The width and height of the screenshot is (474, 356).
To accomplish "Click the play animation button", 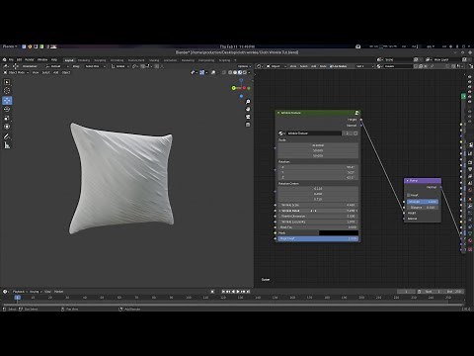I will click(238, 292).
